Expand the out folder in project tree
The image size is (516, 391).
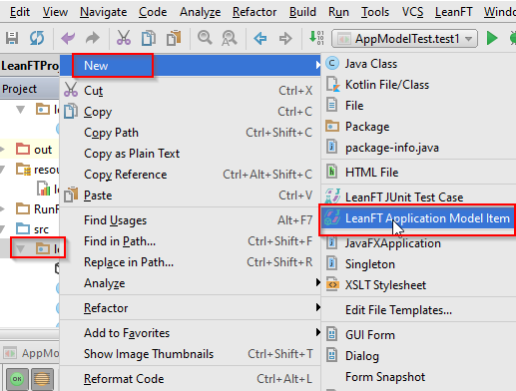pos(2,149)
